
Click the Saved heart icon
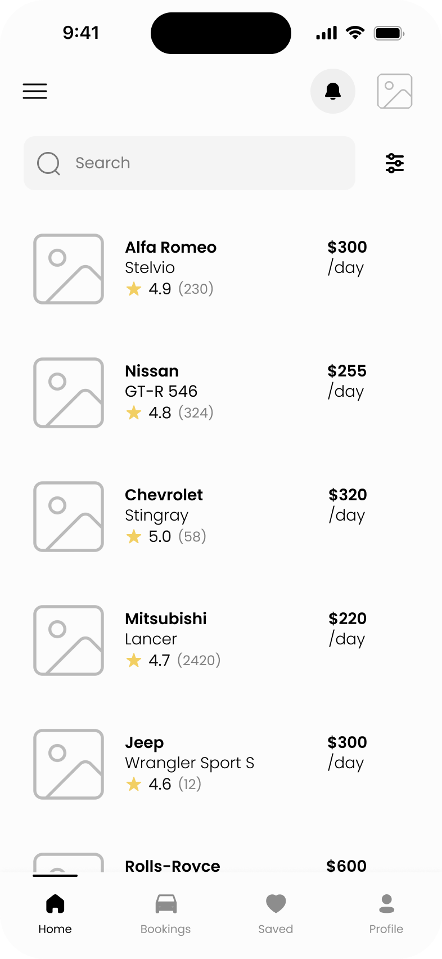click(x=276, y=904)
